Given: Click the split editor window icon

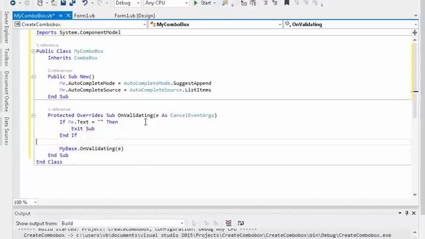Looking at the screenshot, I should click(x=414, y=33).
